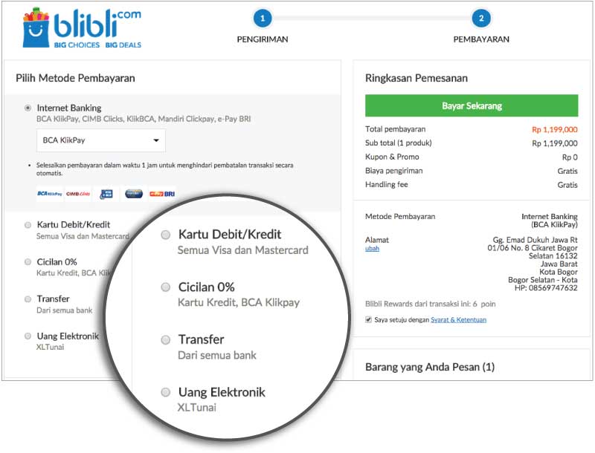
Task: Open the BCA KlikPay bank dropdown
Action: [101, 140]
